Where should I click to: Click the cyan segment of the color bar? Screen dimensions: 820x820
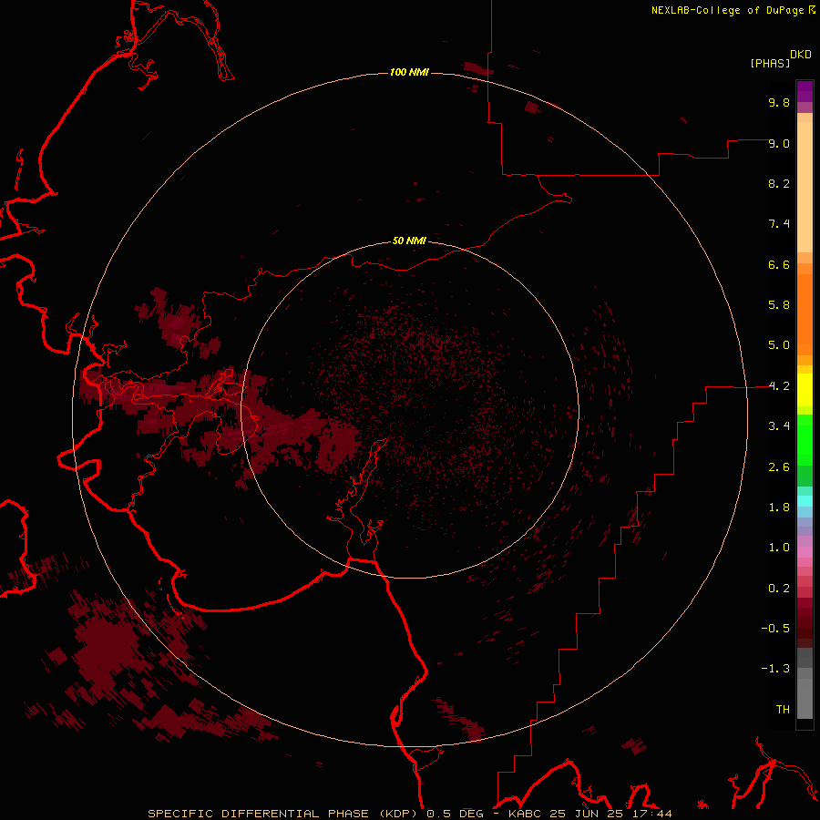point(805,500)
